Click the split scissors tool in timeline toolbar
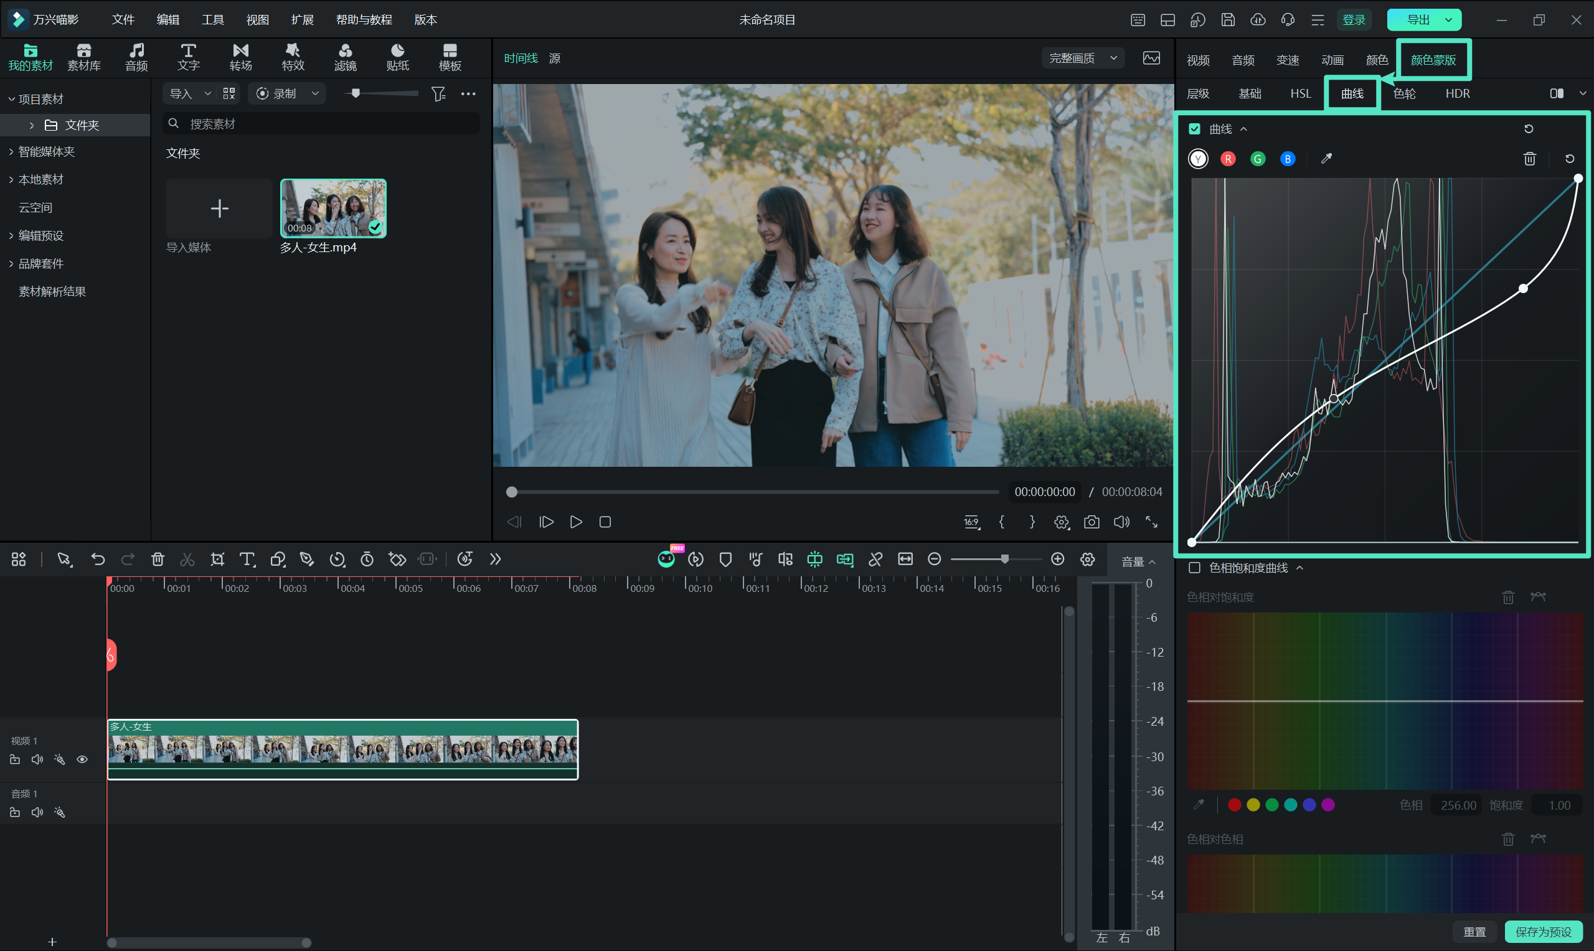Screen dimensions: 1594x951 [187, 559]
